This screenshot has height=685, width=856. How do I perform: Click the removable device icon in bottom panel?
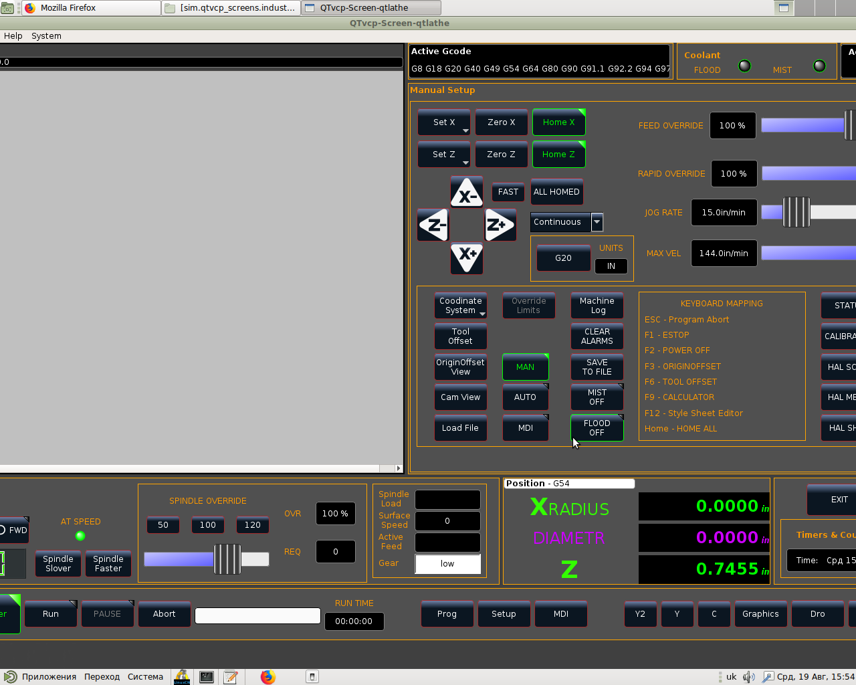(312, 677)
